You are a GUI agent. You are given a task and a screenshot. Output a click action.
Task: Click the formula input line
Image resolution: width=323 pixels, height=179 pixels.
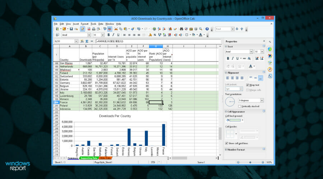coord(158,41)
